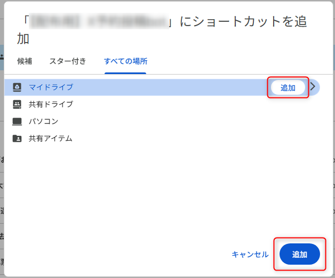Viewport: 335px width, 278px height.
Task: Click the computer (パソコン) laptop icon
Action: [17, 121]
